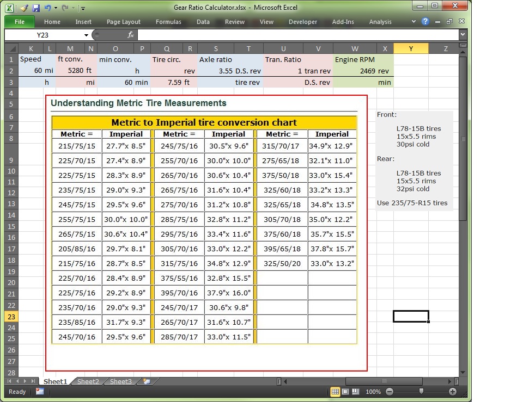Switch to Page Break Preview button
This screenshot has height=402, width=523.
pyautogui.click(x=356, y=392)
